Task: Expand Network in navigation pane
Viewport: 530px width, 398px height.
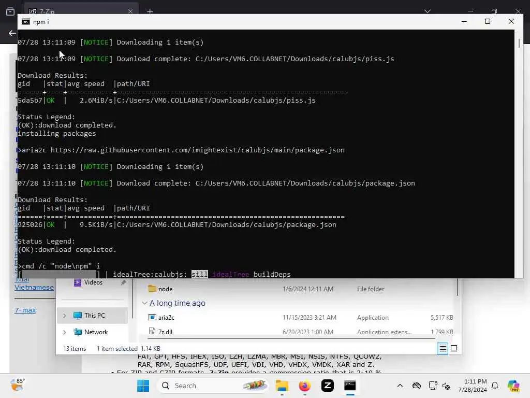Action: tap(64, 332)
